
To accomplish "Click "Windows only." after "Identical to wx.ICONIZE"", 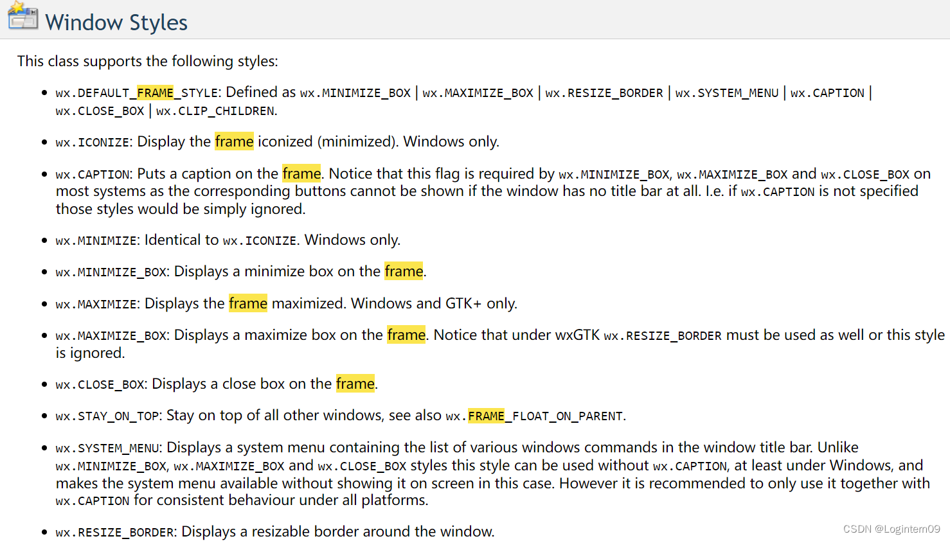I will click(352, 240).
